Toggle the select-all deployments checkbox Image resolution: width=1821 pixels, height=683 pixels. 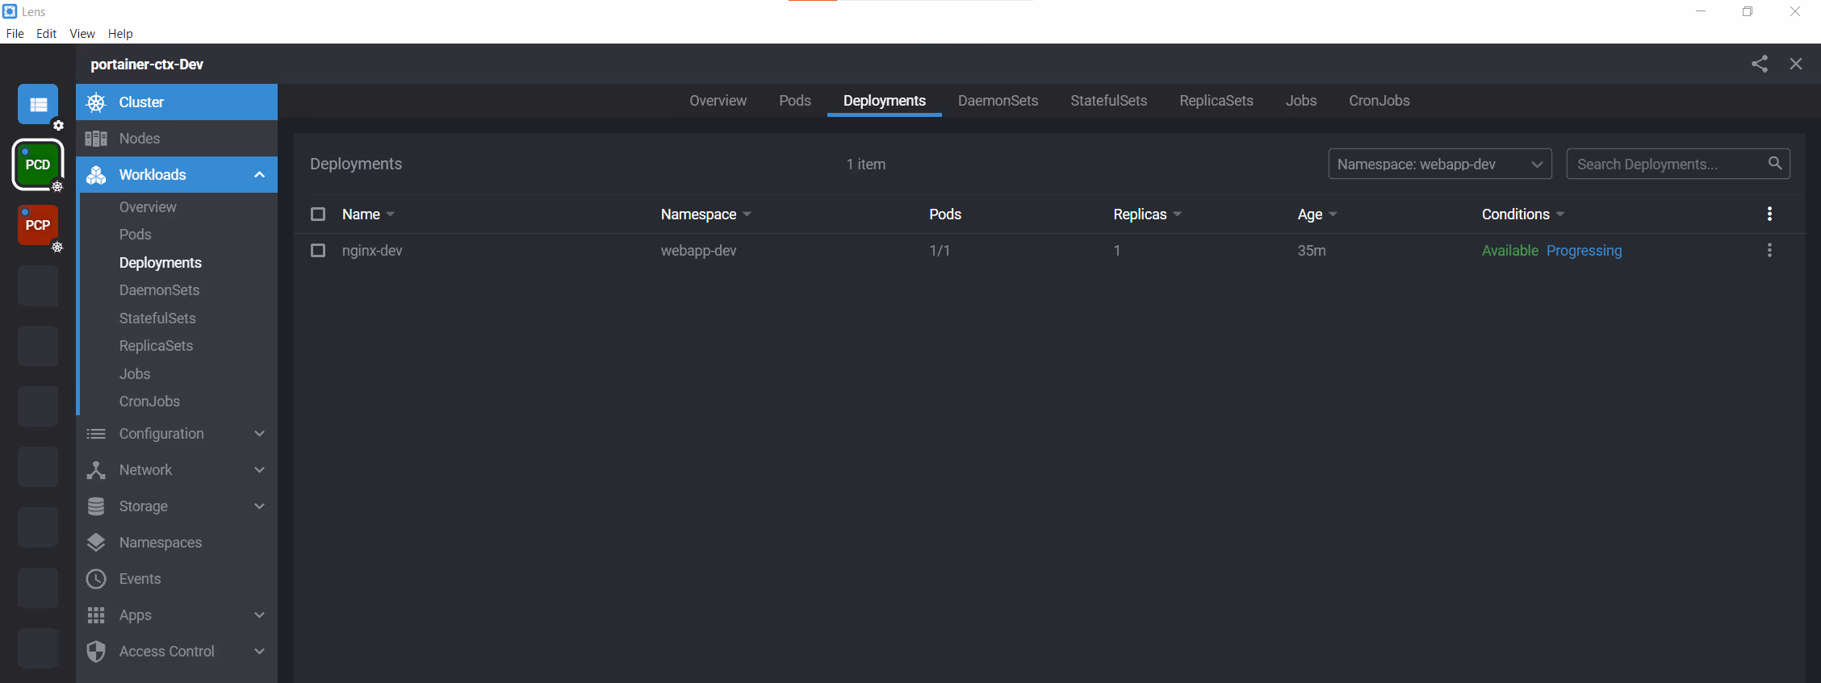click(318, 214)
